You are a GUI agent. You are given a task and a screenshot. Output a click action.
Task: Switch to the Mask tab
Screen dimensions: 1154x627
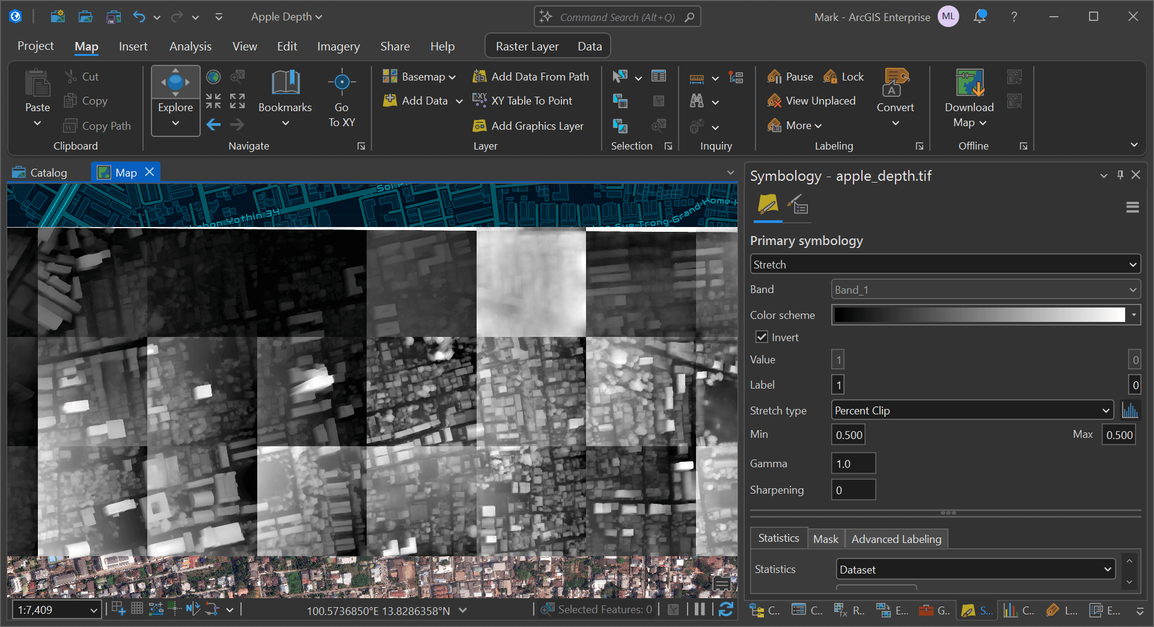pyautogui.click(x=825, y=539)
